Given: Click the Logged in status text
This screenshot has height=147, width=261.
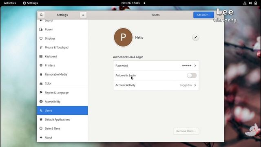Looking at the screenshot, I should [186, 85].
